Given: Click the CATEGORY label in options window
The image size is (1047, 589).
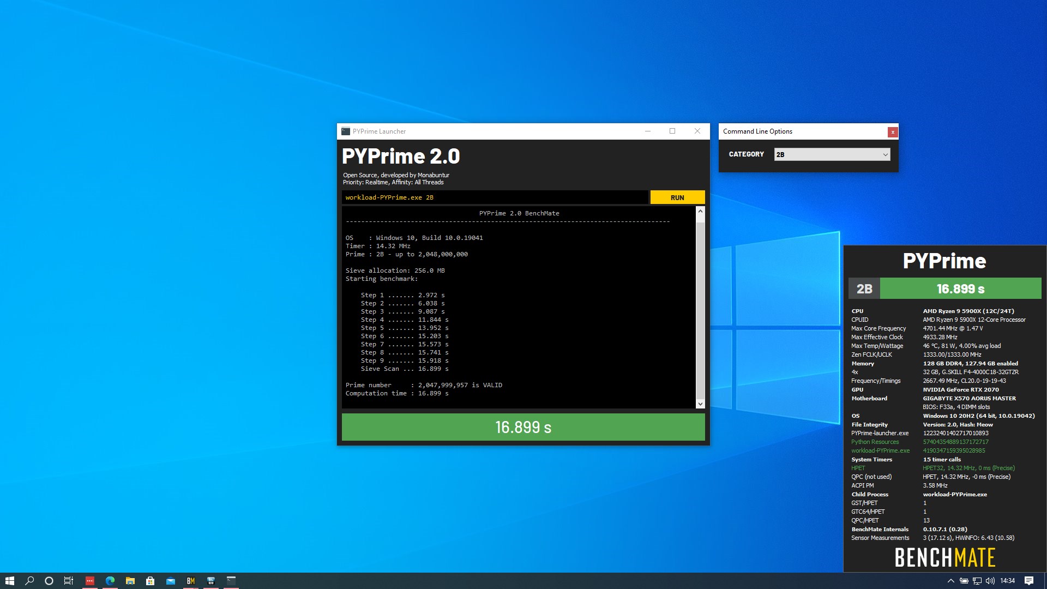Looking at the screenshot, I should click(747, 154).
